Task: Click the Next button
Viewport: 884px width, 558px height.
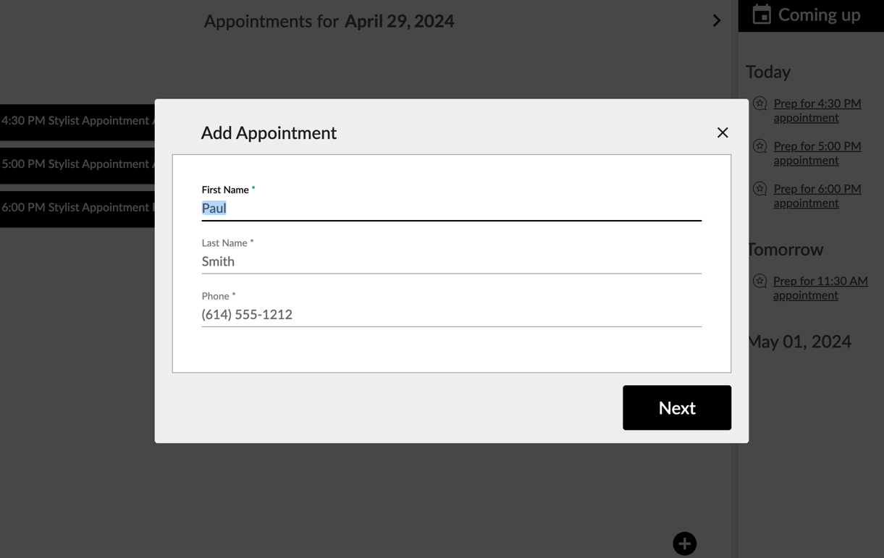Action: (676, 407)
